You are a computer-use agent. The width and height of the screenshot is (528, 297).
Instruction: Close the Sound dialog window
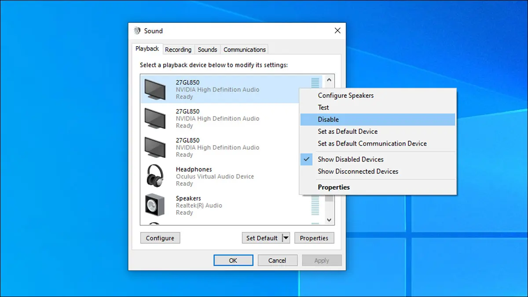click(337, 31)
